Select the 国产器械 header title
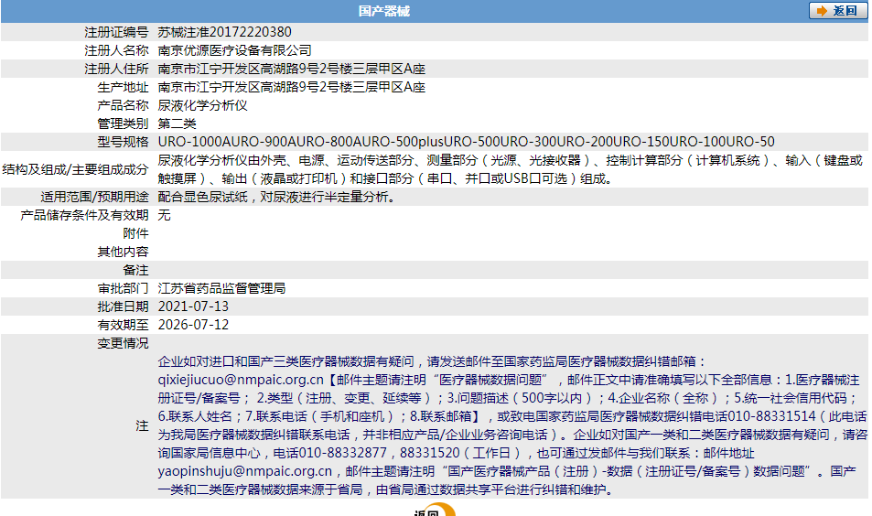Viewport: 872px width, 516px height. click(383, 11)
